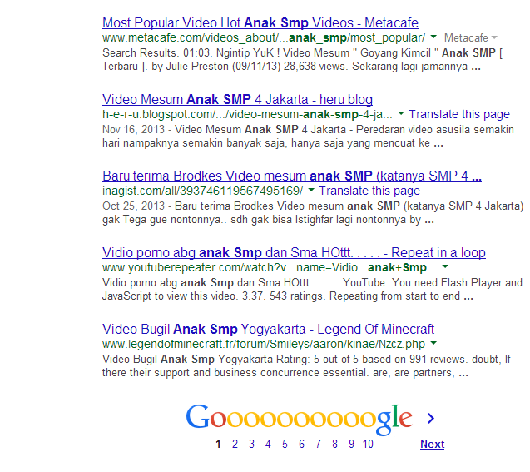The width and height of the screenshot is (530, 472).
Task: Click the Next text link
Action: (x=433, y=444)
